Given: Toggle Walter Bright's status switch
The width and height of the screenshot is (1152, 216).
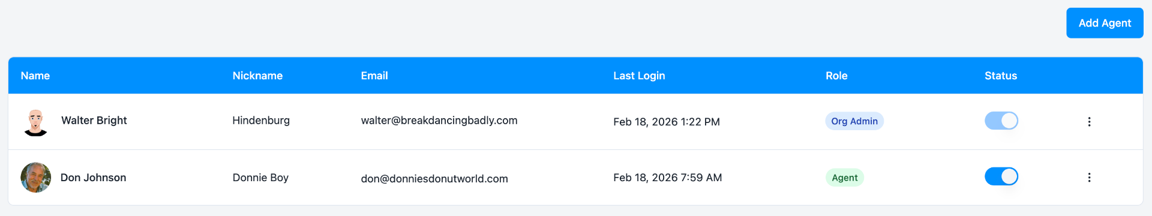Looking at the screenshot, I should pyautogui.click(x=1001, y=121).
